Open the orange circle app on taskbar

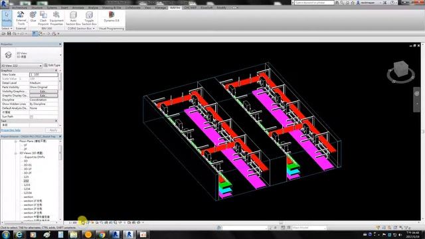point(88,234)
